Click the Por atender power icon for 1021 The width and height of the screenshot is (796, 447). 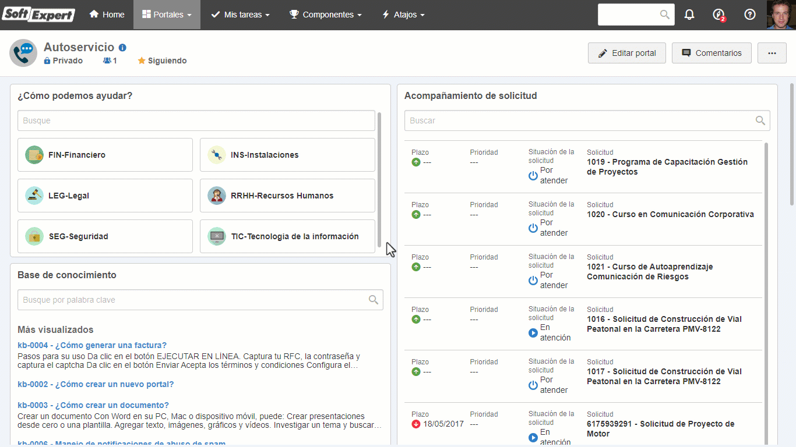[533, 280]
